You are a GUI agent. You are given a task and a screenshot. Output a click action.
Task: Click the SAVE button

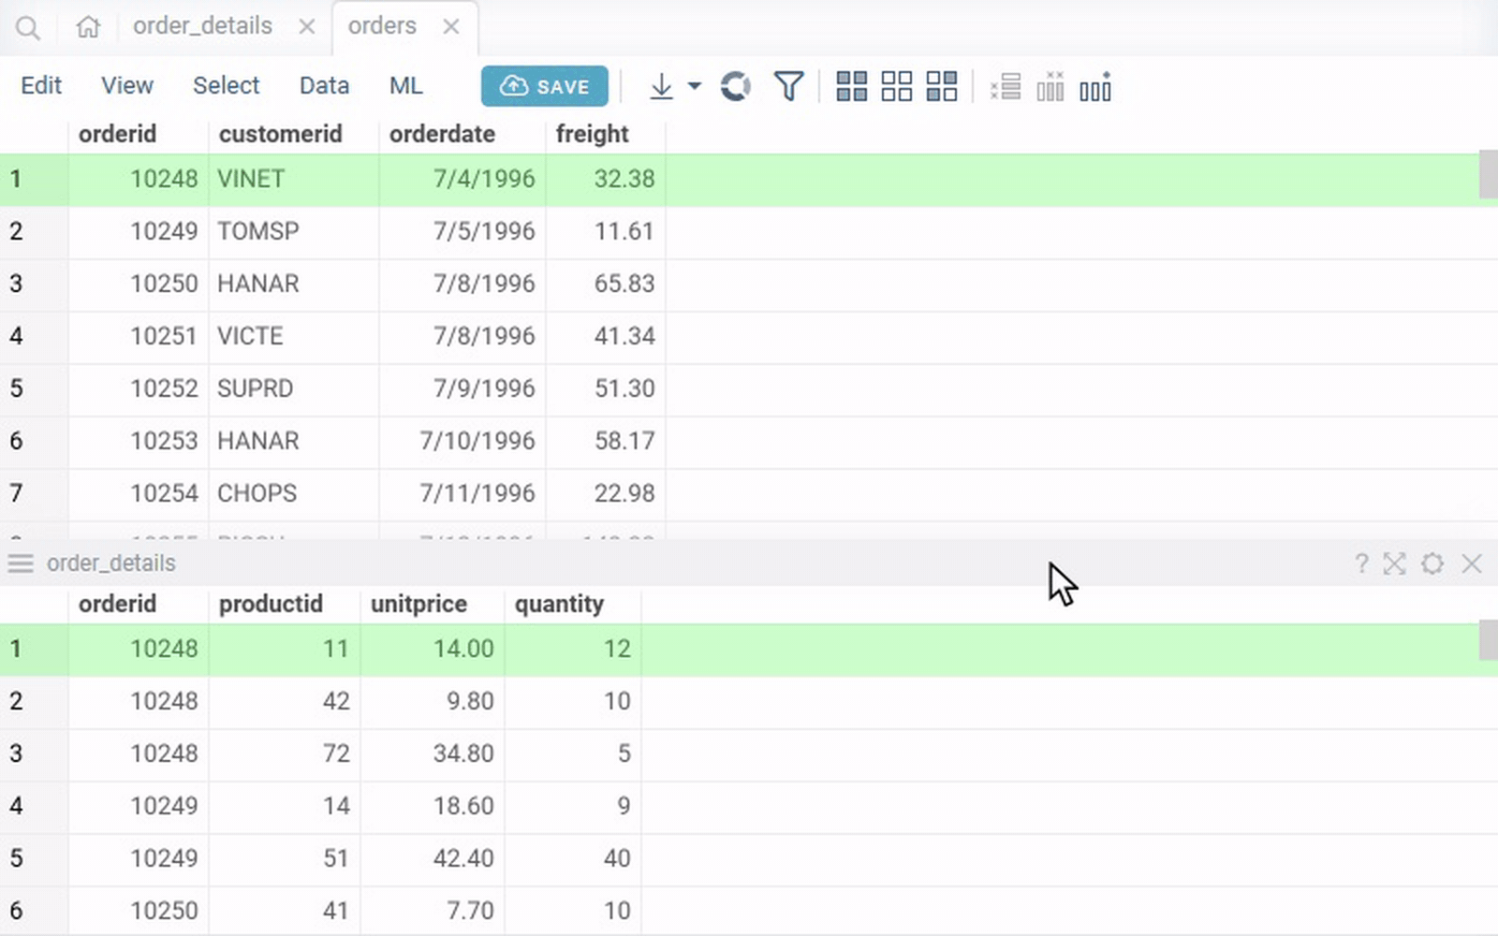(x=545, y=86)
